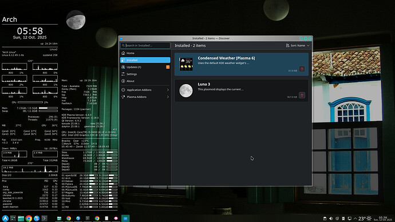Open the 23° weather widget in the panel
This screenshot has width=395, height=222.
[x=365, y=219]
